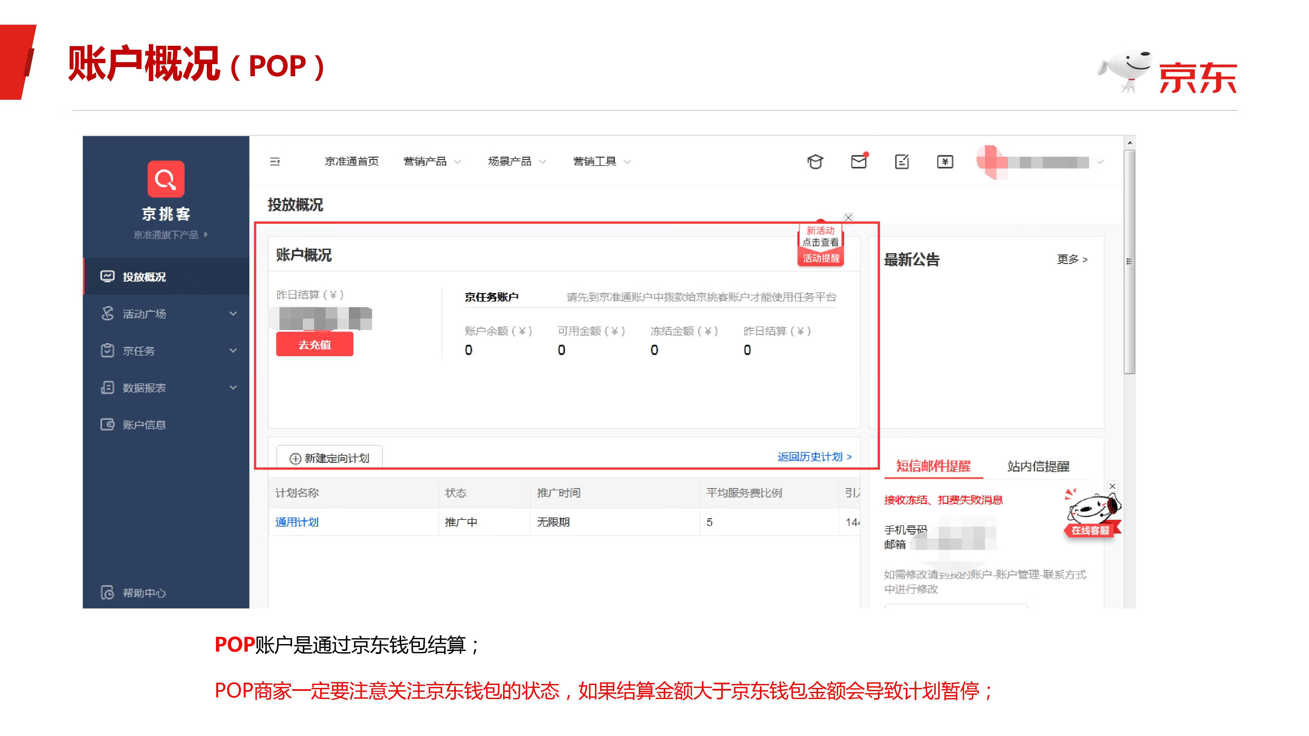Select 账户信息 in the sidebar

(166, 424)
